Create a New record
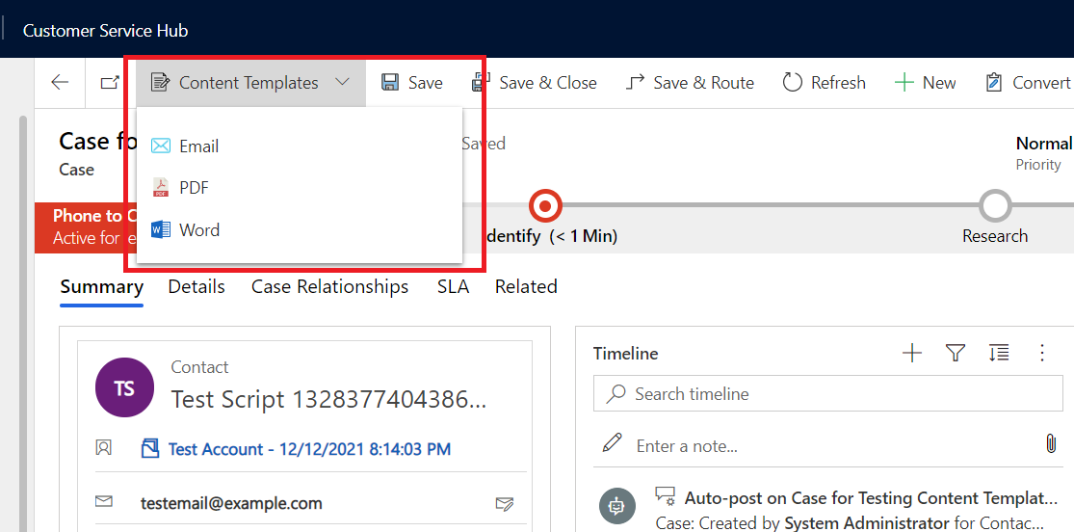The height and width of the screenshot is (532, 1074). 926,83
